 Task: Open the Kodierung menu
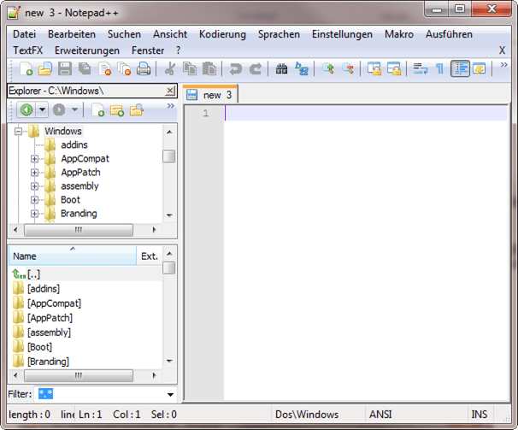(222, 34)
